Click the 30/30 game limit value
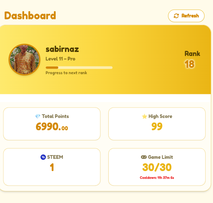This screenshot has height=203, width=213. [157, 167]
